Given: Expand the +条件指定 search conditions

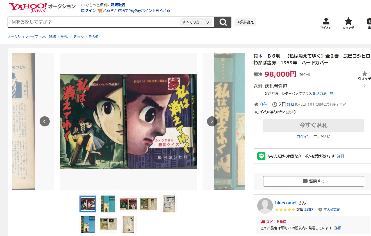Looking at the screenshot, I should pyautogui.click(x=245, y=22).
